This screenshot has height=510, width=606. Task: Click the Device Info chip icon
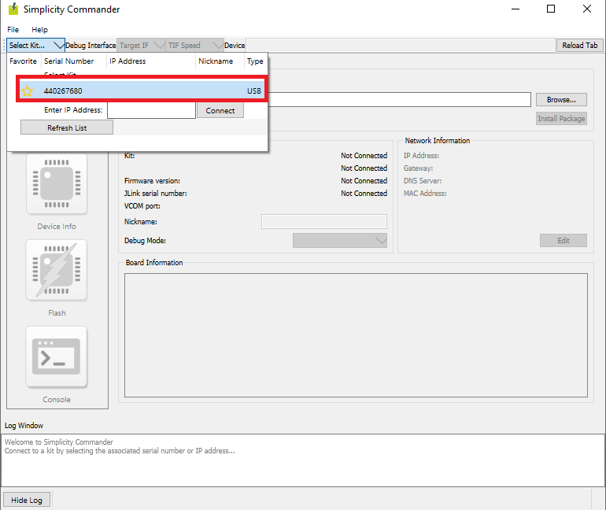57,183
